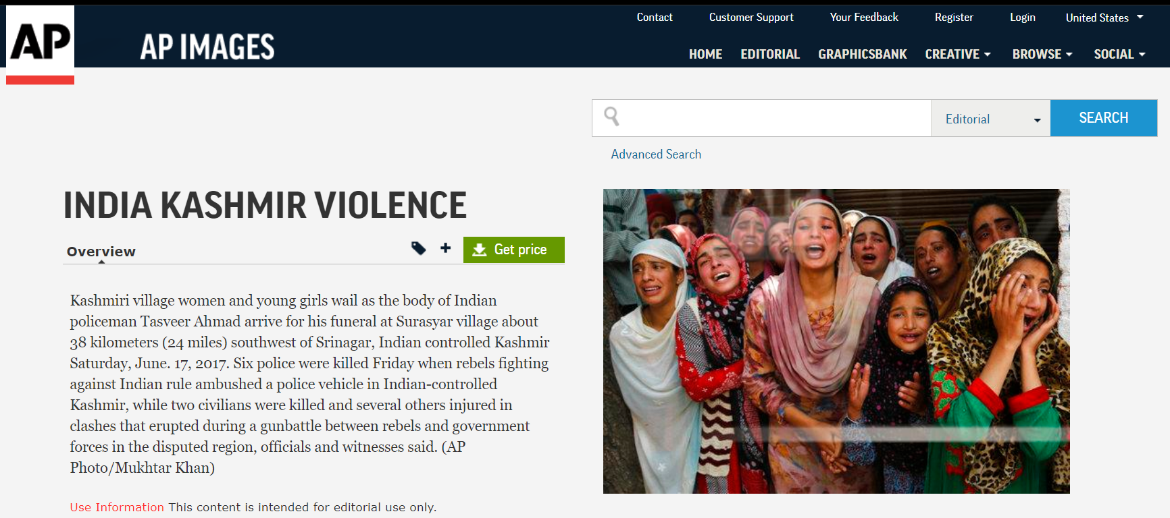Viewport: 1170px width, 518px height.
Task: Select the Overview tab
Action: (101, 252)
